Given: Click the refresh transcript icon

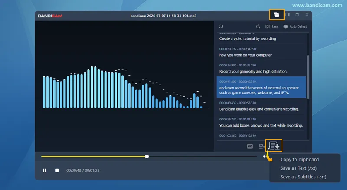Looking at the screenshot, I should coord(258,27).
